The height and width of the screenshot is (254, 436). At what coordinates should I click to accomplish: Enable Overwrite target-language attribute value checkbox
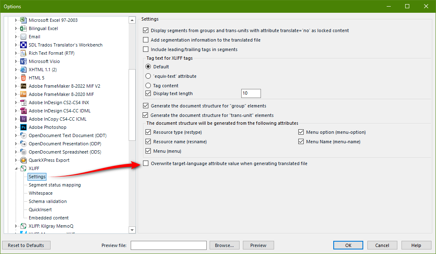click(145, 163)
